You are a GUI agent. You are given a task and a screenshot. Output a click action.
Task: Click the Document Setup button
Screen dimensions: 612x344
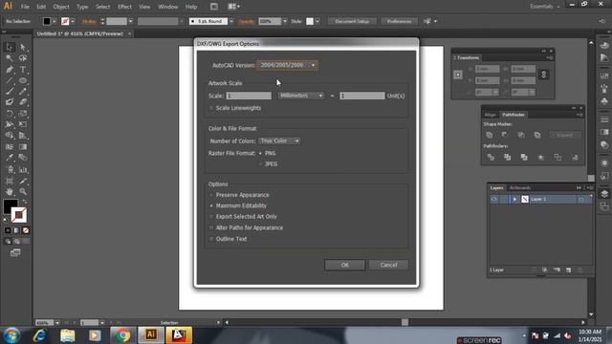coord(352,21)
